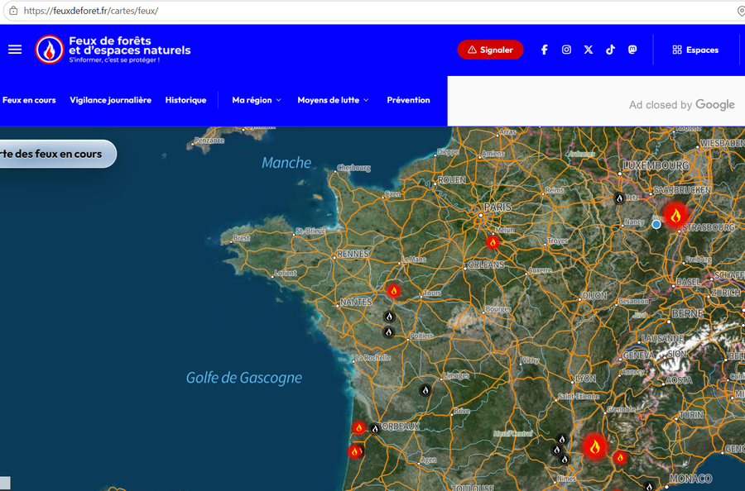Select the black fire marker near Limoges
The image size is (745, 491).
(x=425, y=390)
